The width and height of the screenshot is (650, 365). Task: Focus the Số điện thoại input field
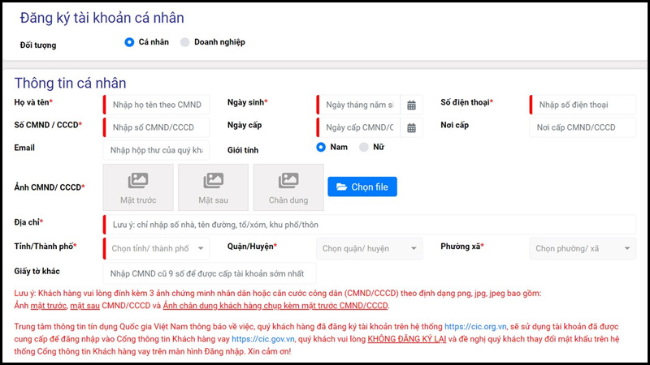pos(583,105)
